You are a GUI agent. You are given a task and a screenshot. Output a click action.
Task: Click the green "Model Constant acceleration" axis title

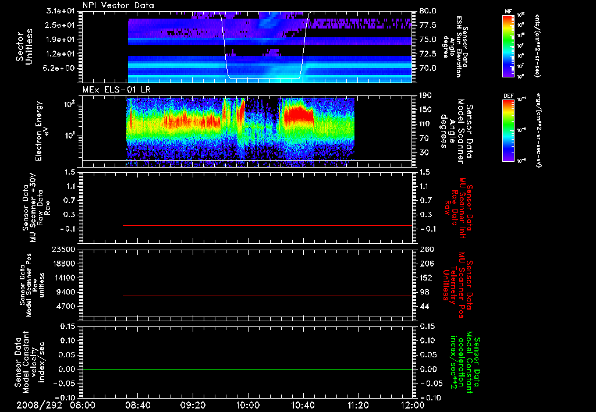point(465,363)
